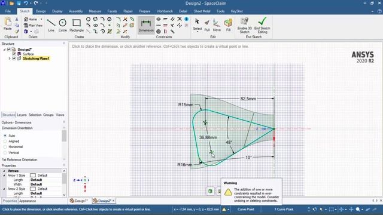This screenshot has width=383, height=215.
Task: Choose the Spline tool in Create group
Action: [96, 31]
